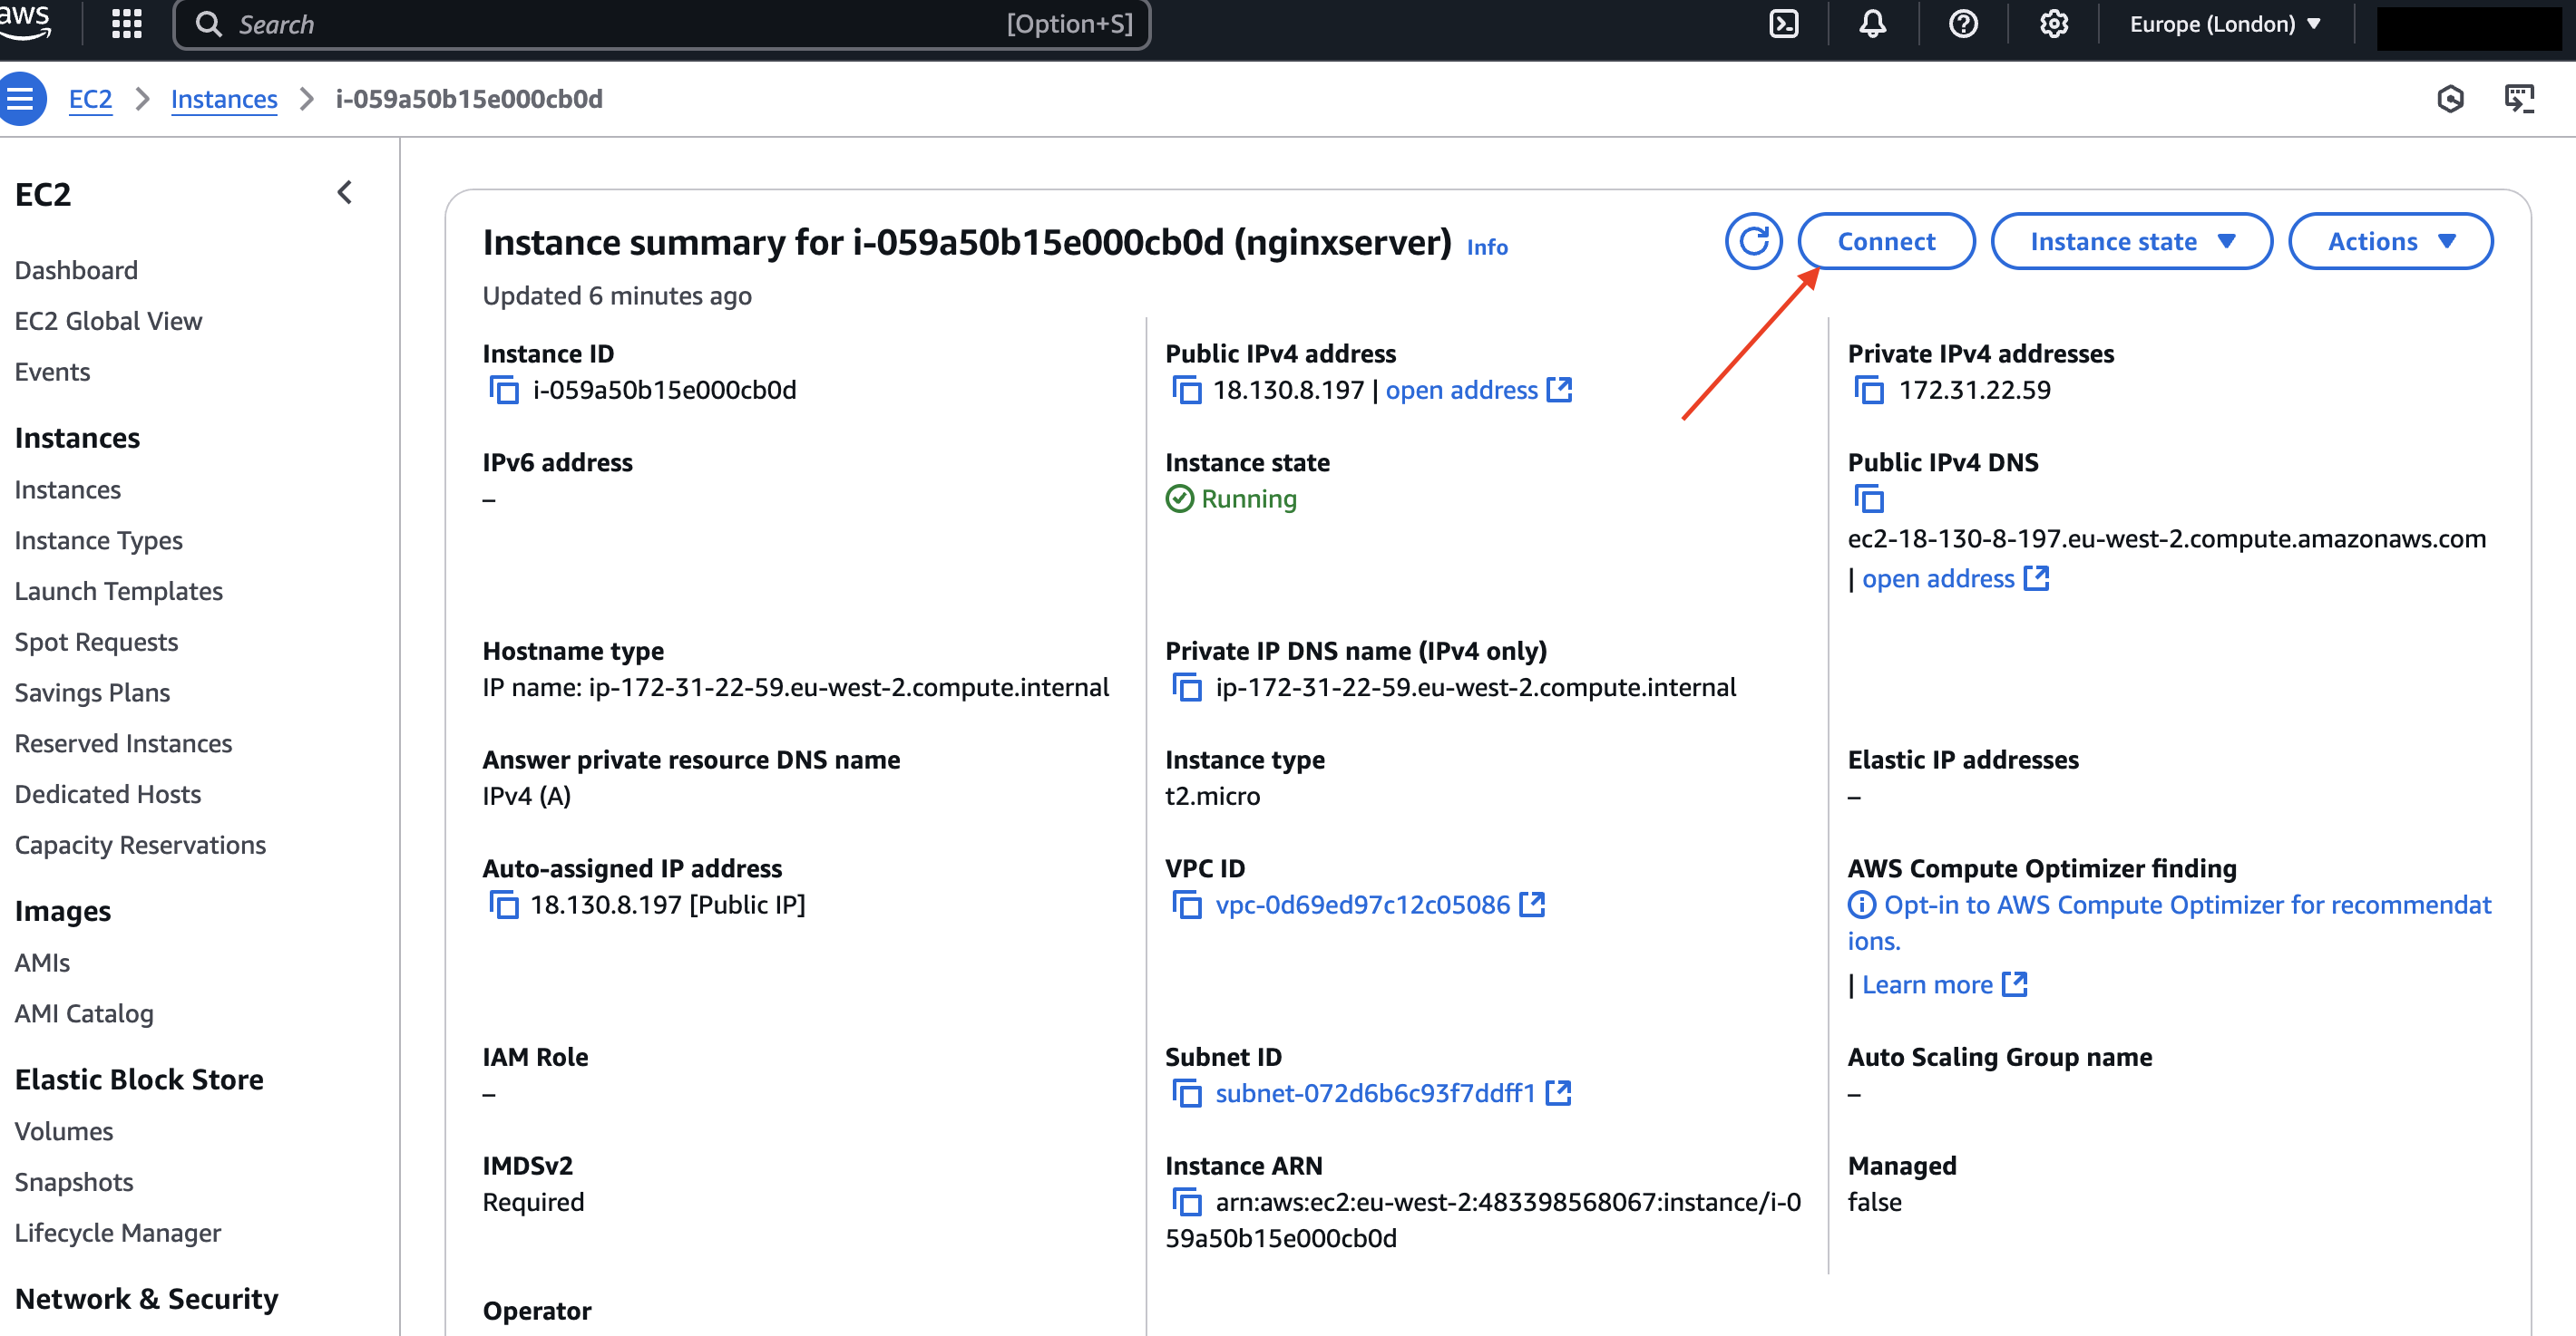
Task: Click external link icon beside Subnet ID
Action: (1558, 1093)
